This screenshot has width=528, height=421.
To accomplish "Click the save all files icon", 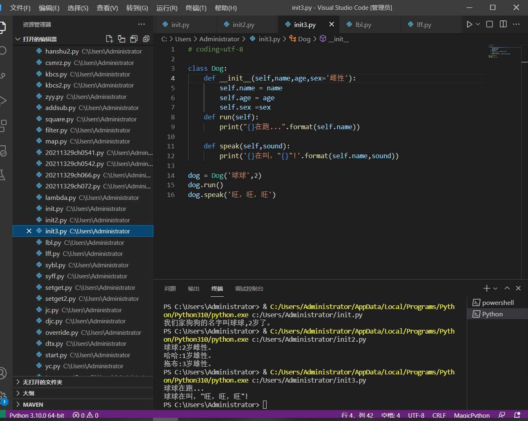I will 134,39.
